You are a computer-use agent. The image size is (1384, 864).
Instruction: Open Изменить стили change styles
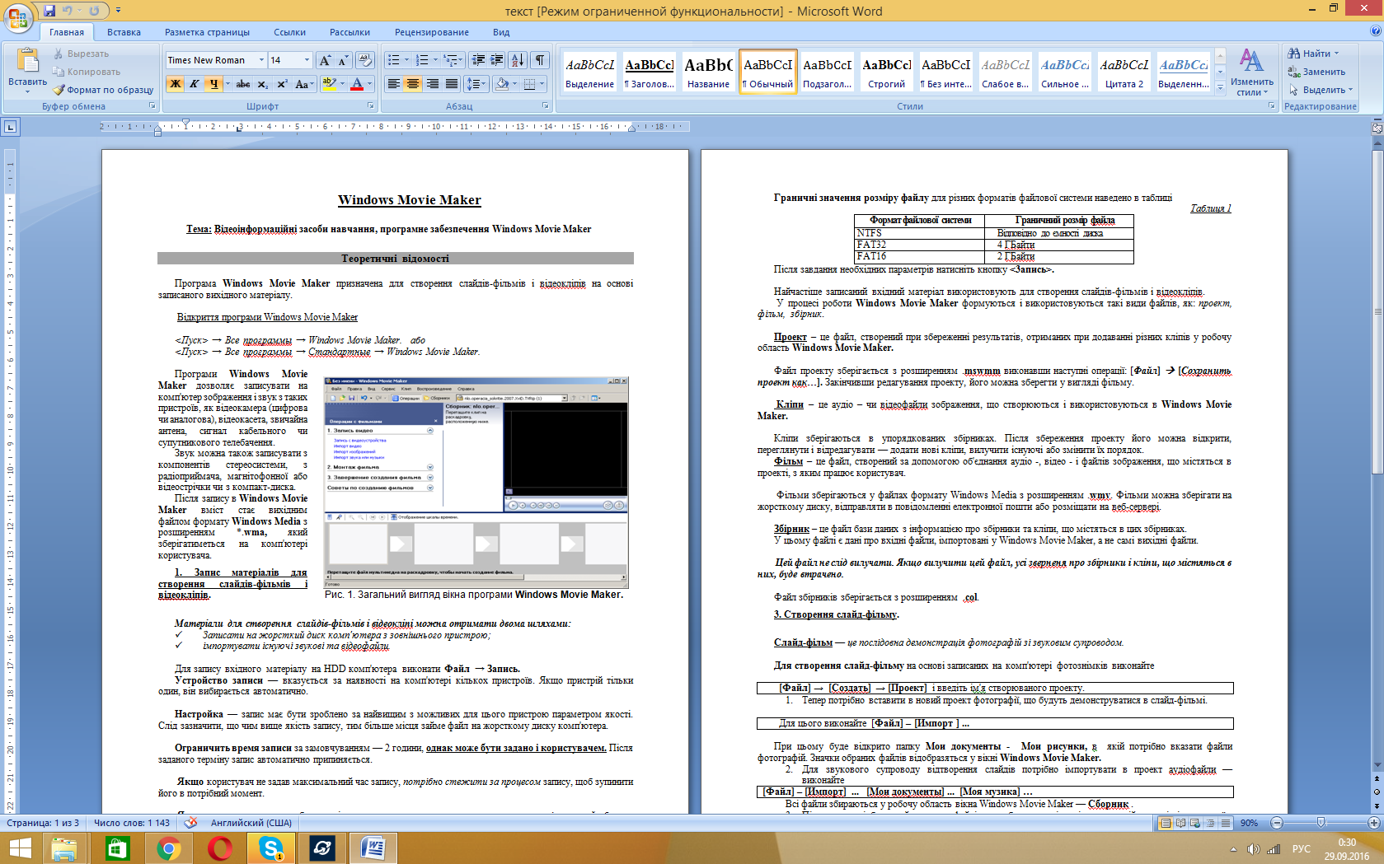1251,72
